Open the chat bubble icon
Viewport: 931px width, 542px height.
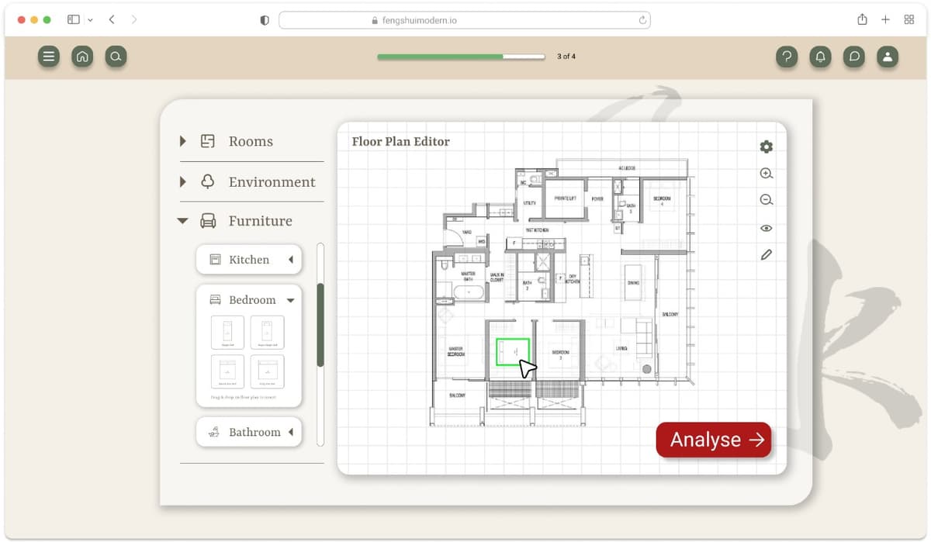[x=853, y=56]
